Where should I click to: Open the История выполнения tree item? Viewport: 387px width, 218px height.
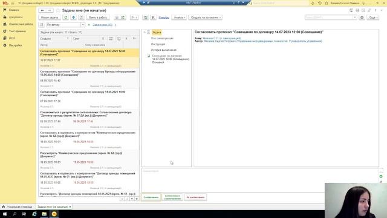point(164,50)
